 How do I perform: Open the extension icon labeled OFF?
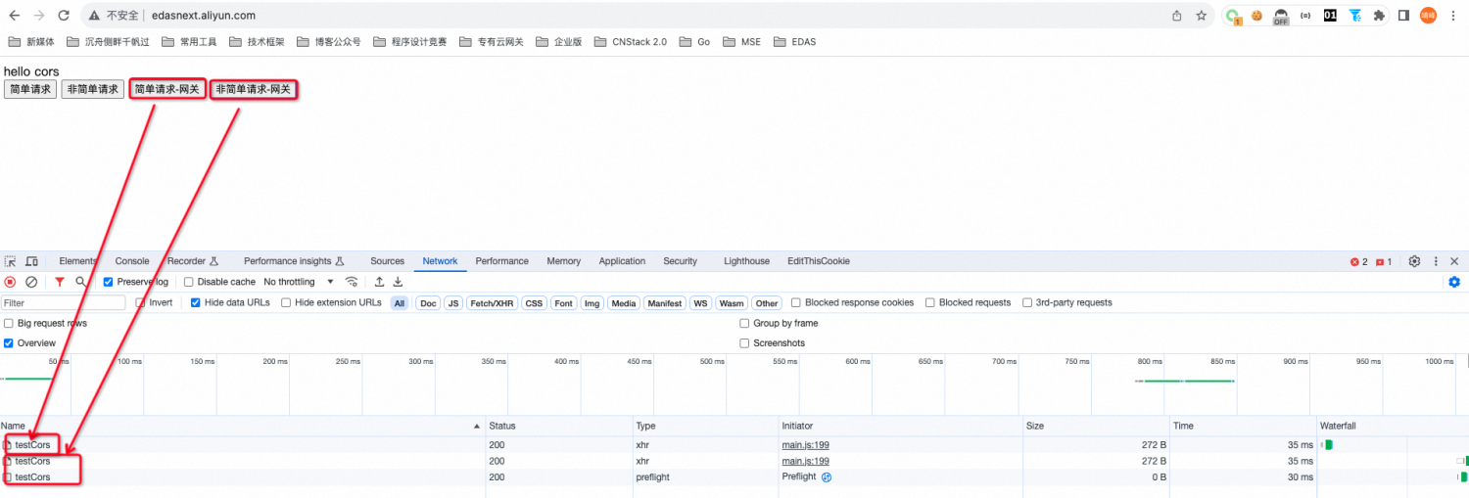coord(1281,16)
